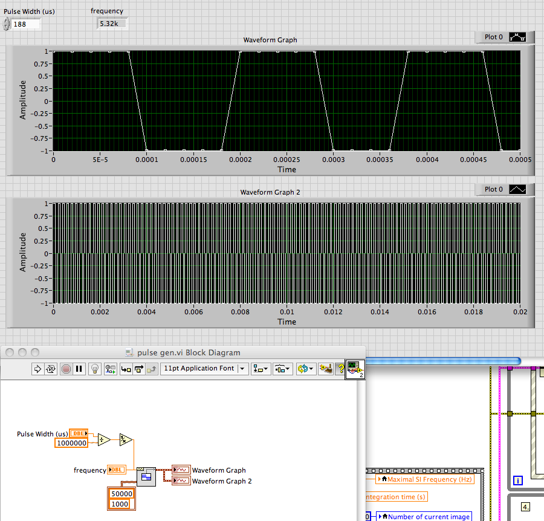The width and height of the screenshot is (544, 521).
Task: Close the pulse gen.vi Block Diagram window
Action: coord(10,352)
